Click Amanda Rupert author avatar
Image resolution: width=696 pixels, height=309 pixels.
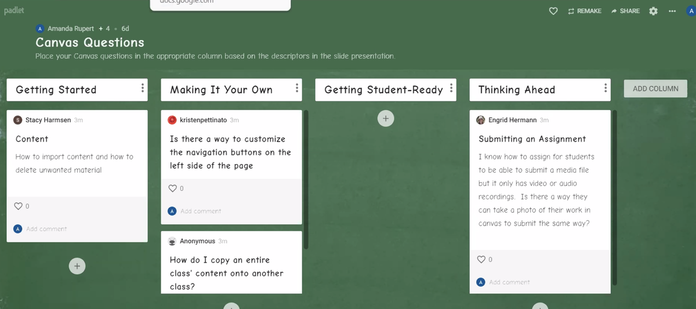tap(39, 28)
